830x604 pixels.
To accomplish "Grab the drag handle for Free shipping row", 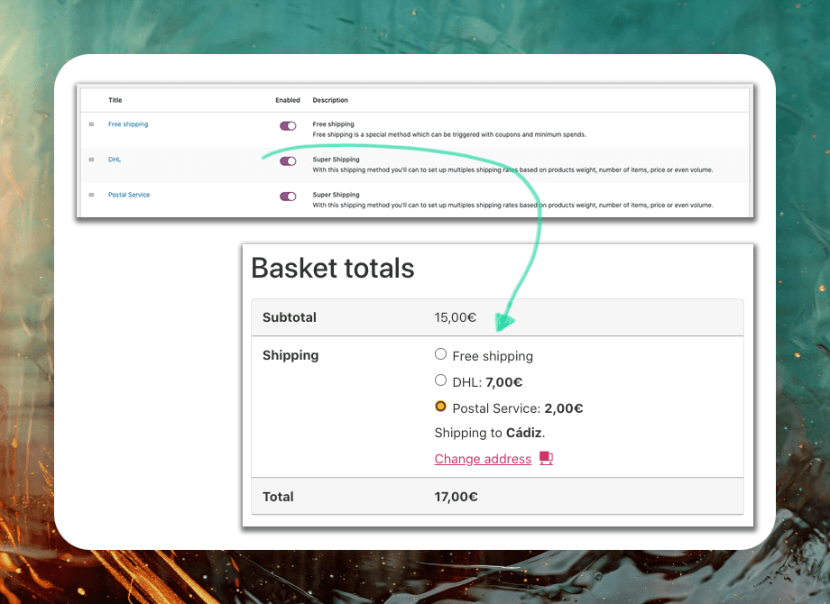I will click(91, 124).
